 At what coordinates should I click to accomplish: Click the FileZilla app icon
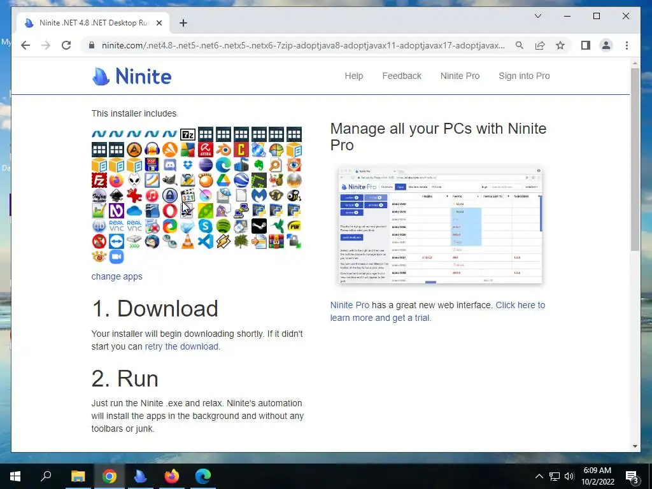click(99, 180)
